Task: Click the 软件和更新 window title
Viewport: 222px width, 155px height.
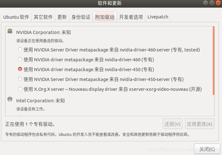Action: click(x=110, y=3)
